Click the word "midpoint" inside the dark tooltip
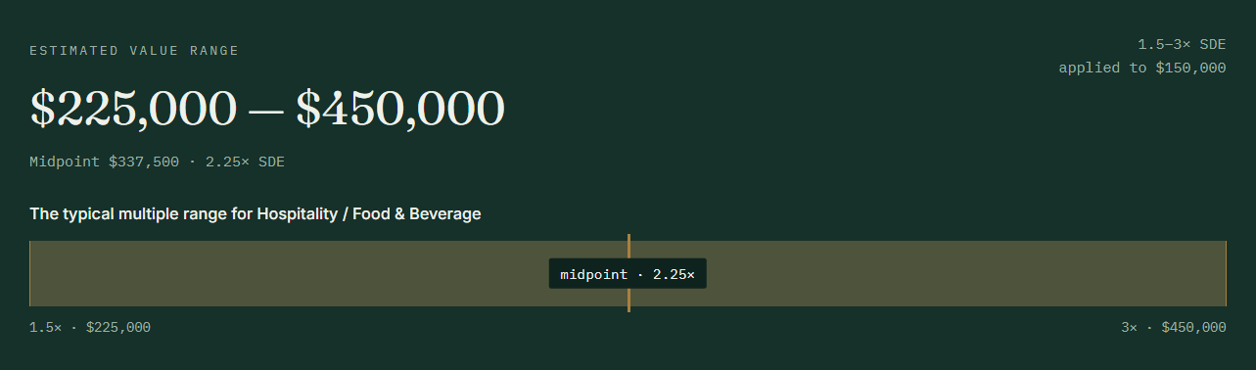This screenshot has height=370, width=1256. (x=594, y=274)
